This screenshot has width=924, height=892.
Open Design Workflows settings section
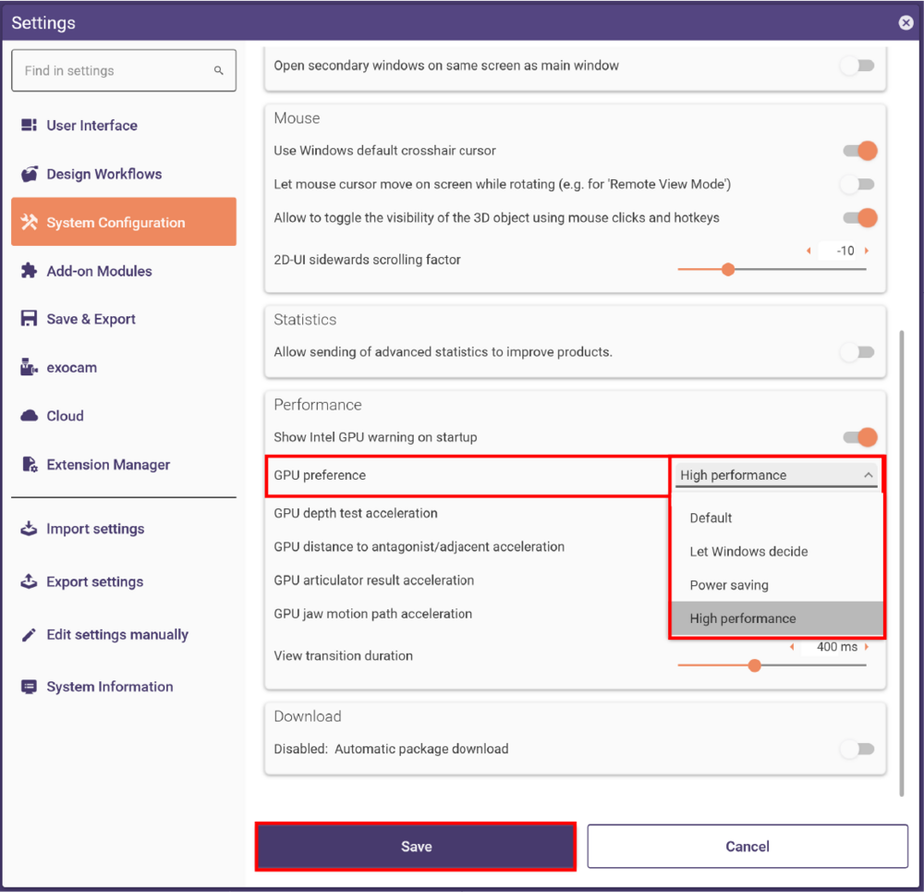click(124, 174)
